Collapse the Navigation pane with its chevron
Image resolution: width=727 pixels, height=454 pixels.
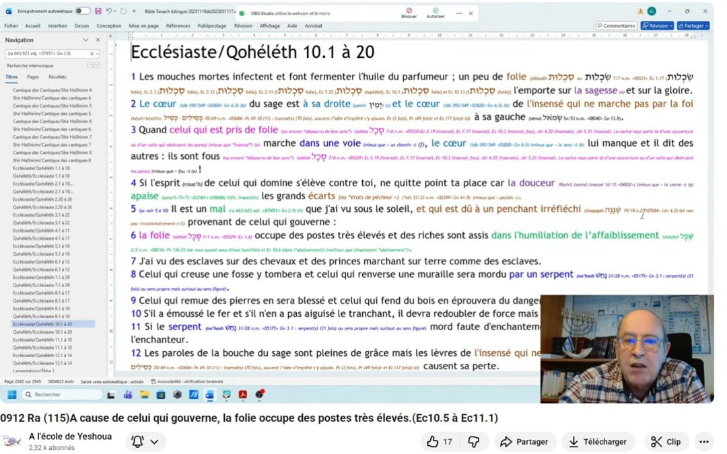[x=85, y=40]
